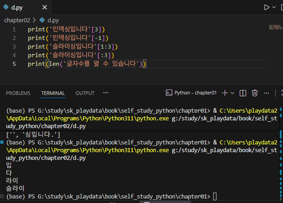Show more panel tabs via ellipsis

coord(106,93)
